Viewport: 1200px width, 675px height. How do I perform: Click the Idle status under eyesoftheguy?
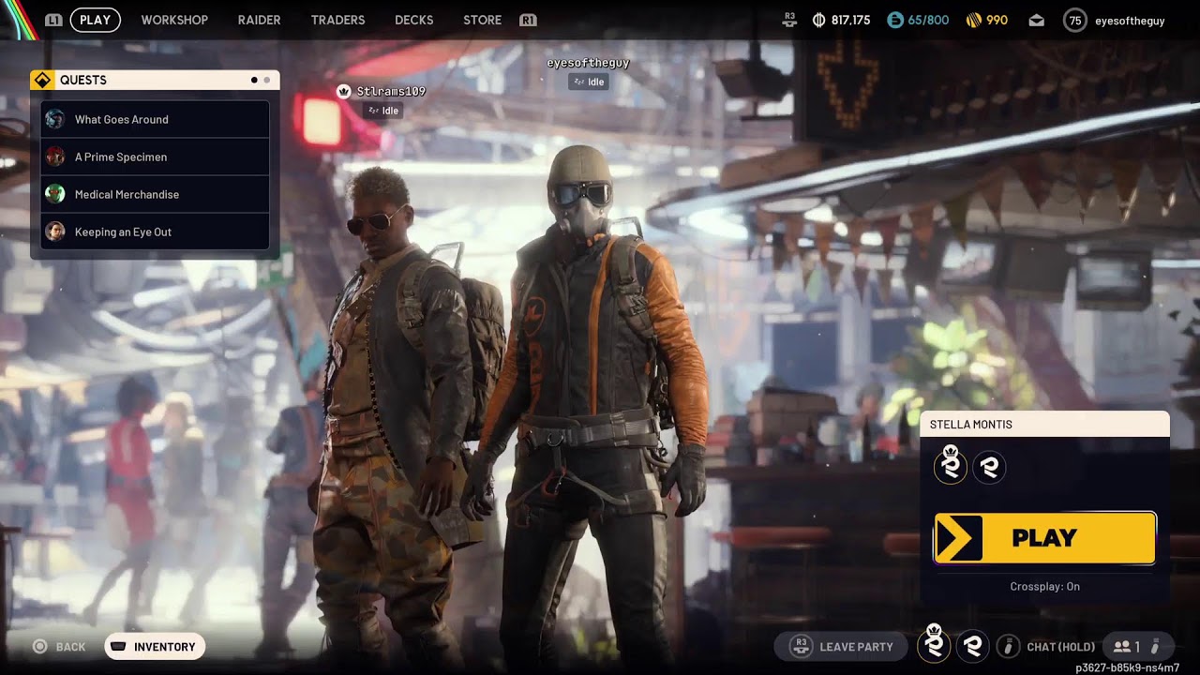coord(588,82)
